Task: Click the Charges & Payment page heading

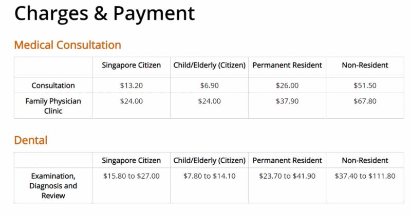Action: point(104,14)
